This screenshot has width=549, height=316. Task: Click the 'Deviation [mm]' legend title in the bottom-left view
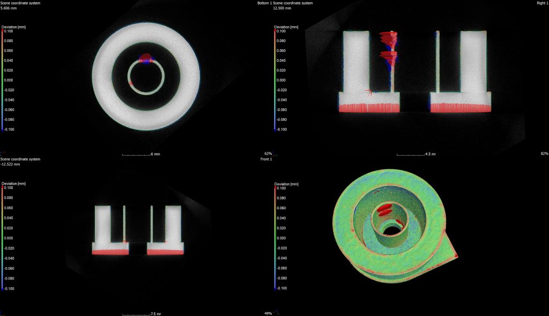point(13,183)
